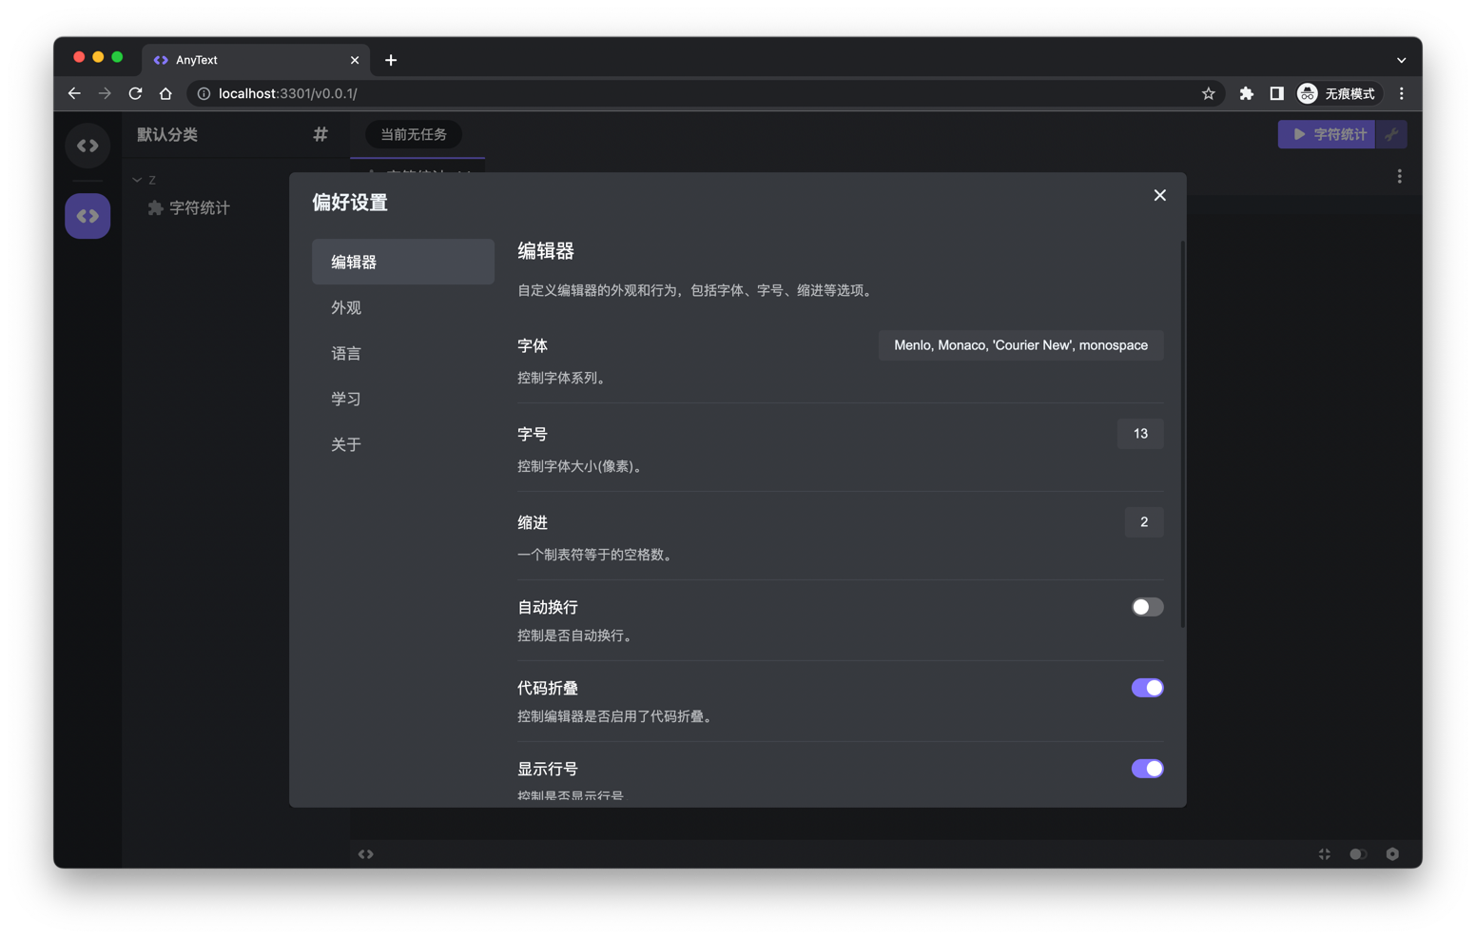Click the 默认分类 category title
Image resolution: width=1476 pixels, height=939 pixels.
pos(167,134)
